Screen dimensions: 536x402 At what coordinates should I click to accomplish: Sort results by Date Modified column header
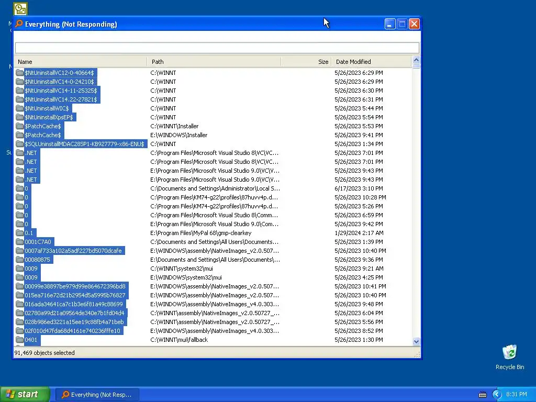click(372, 62)
